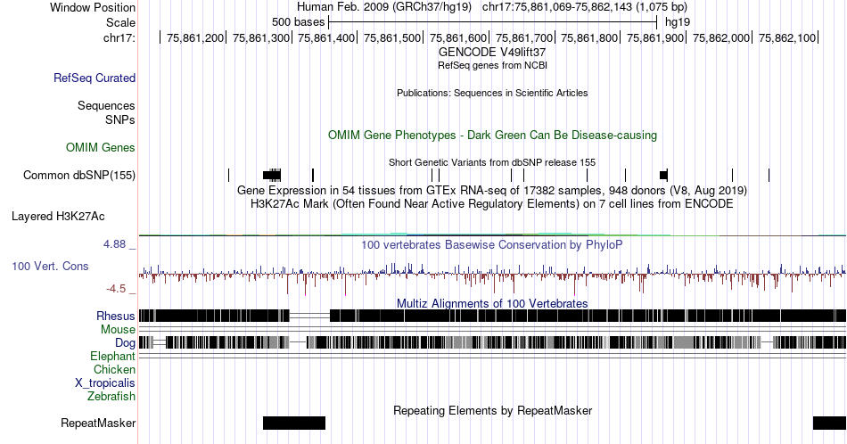Open the SNPs track label

[x=120, y=119]
